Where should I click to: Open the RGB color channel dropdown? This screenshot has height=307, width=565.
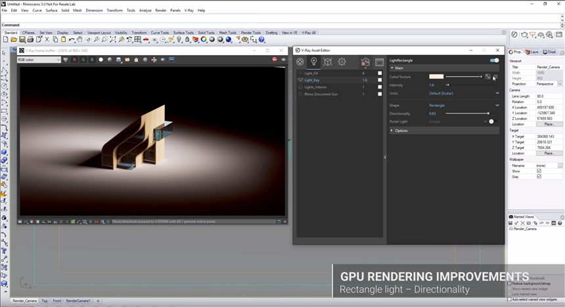point(39,60)
